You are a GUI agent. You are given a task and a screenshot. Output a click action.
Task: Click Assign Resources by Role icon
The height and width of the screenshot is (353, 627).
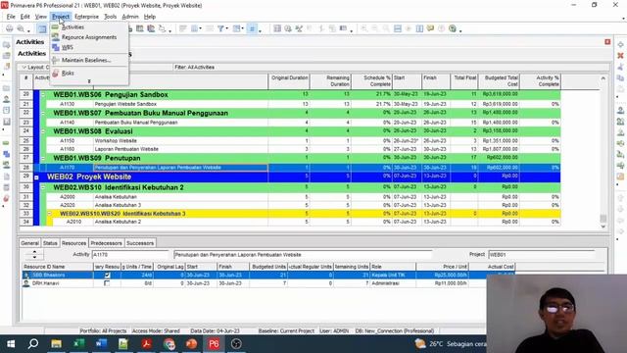(620, 122)
